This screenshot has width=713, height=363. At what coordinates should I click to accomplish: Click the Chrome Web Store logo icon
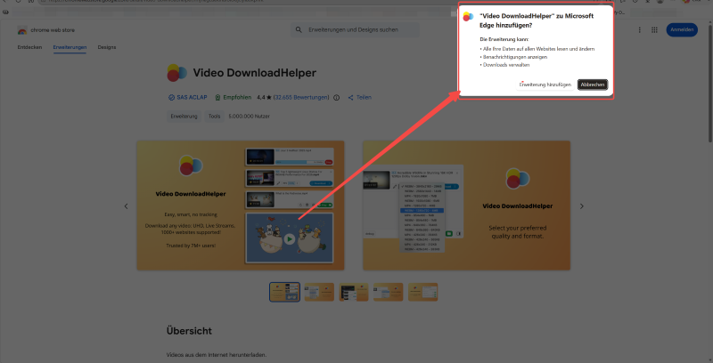[22, 30]
